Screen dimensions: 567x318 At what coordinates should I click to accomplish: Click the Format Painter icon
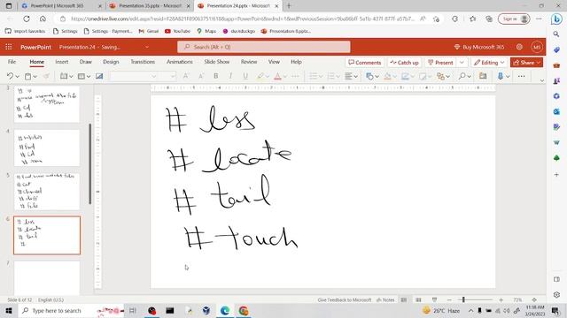(46, 76)
